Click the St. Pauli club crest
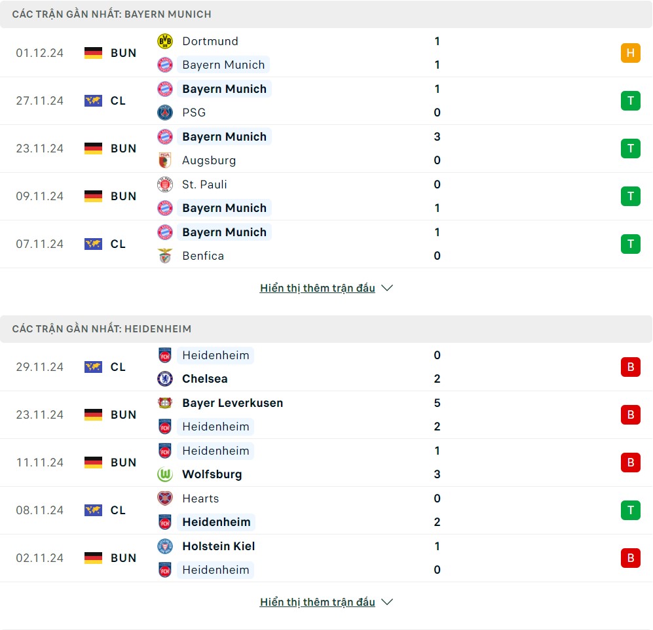 [165, 184]
